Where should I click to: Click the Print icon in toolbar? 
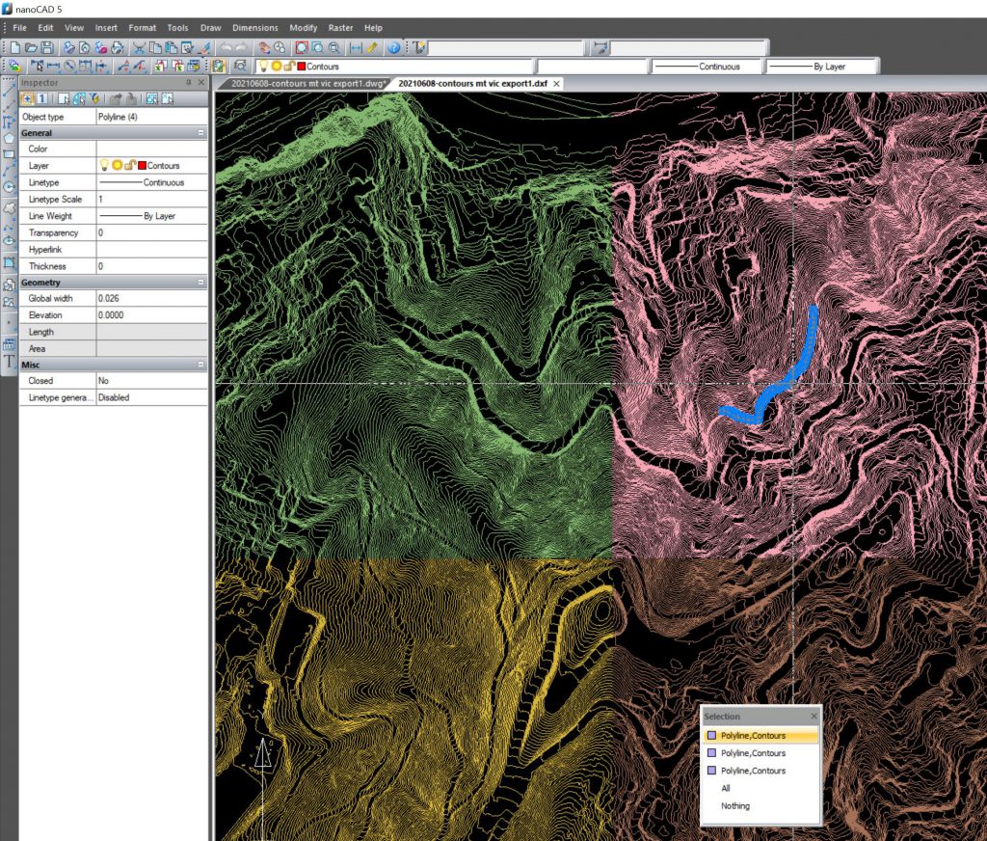point(69,47)
